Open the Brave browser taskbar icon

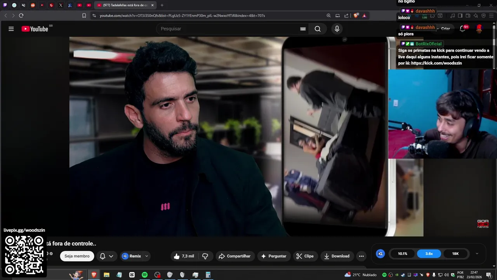click(94, 275)
